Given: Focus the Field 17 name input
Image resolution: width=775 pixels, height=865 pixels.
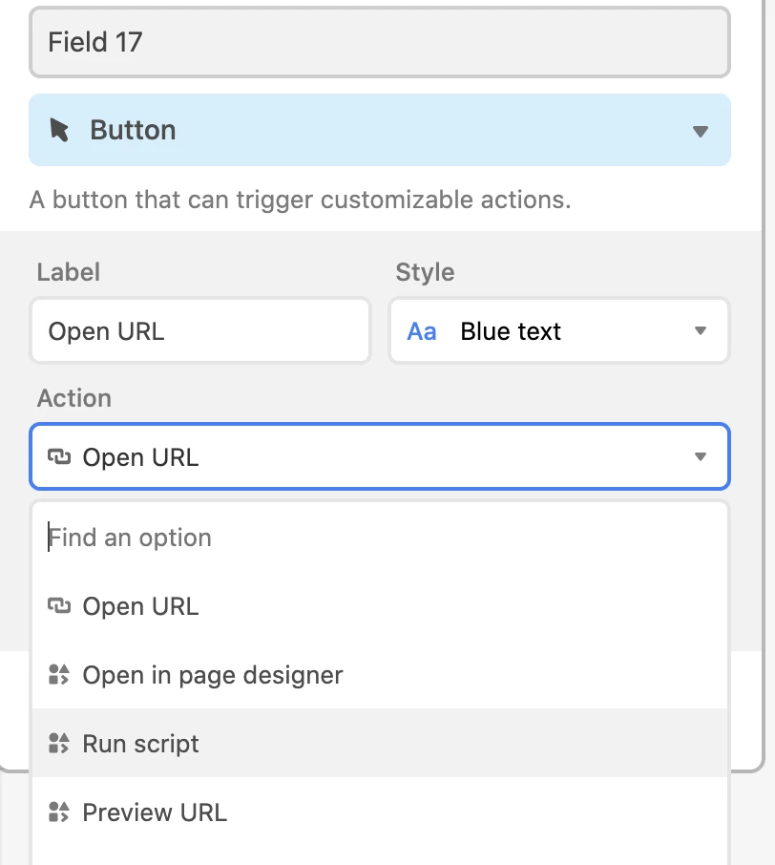Looking at the screenshot, I should [380, 42].
